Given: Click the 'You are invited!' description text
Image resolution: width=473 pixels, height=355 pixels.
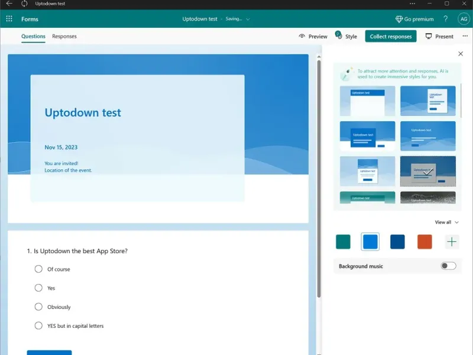Looking at the screenshot, I should (61, 163).
